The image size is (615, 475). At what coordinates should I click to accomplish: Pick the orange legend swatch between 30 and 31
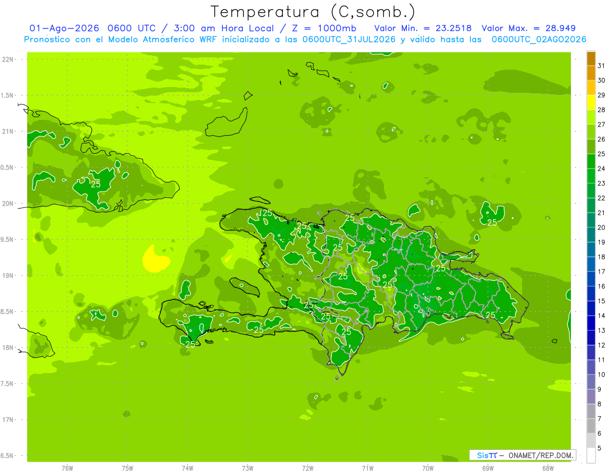point(591,73)
